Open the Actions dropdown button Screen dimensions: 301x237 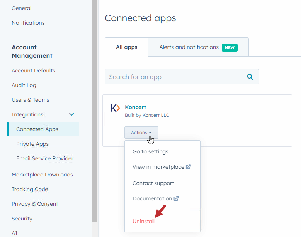pos(141,133)
